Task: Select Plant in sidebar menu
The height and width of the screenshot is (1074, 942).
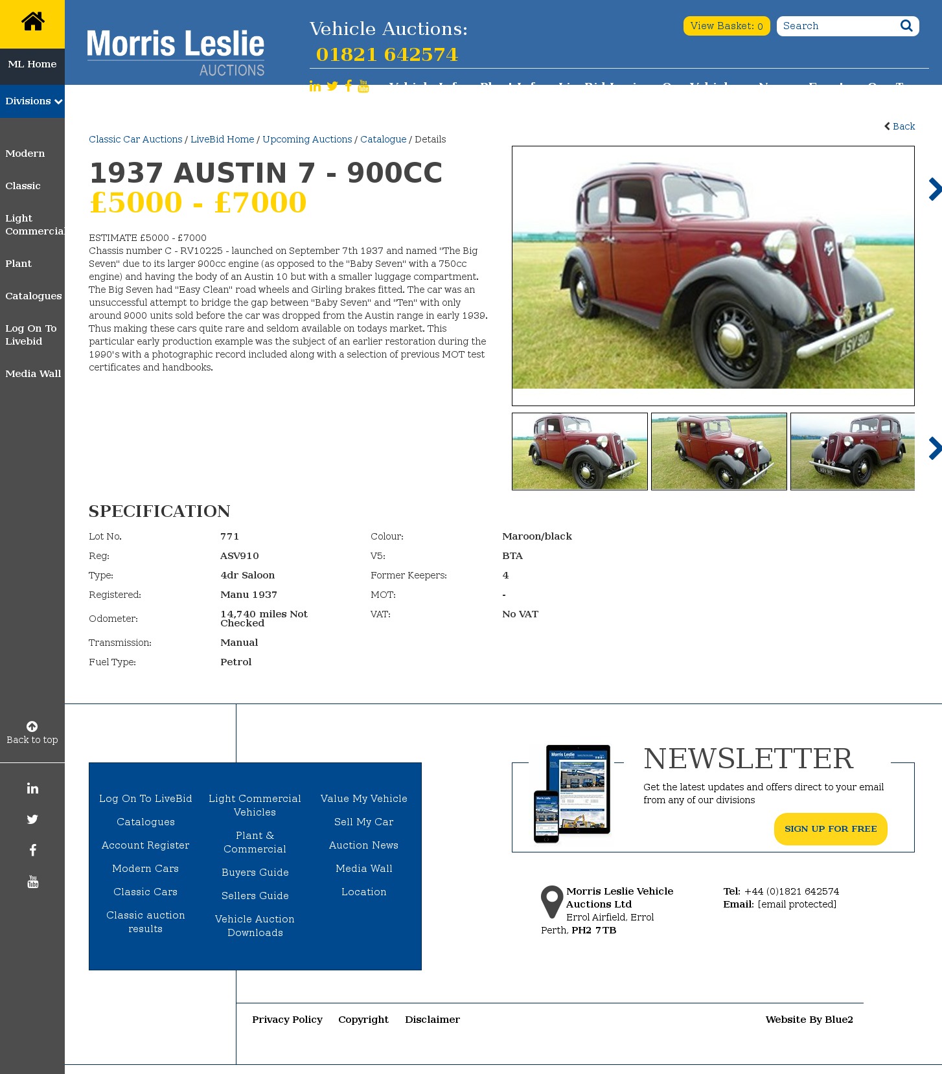Action: coord(18,264)
